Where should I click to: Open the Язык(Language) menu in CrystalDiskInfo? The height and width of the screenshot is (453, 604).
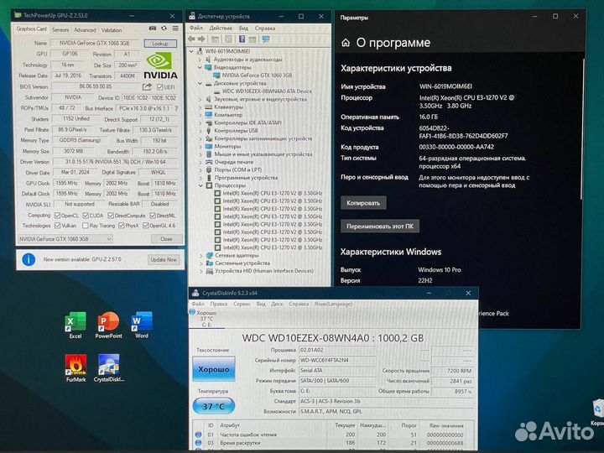click(333, 304)
